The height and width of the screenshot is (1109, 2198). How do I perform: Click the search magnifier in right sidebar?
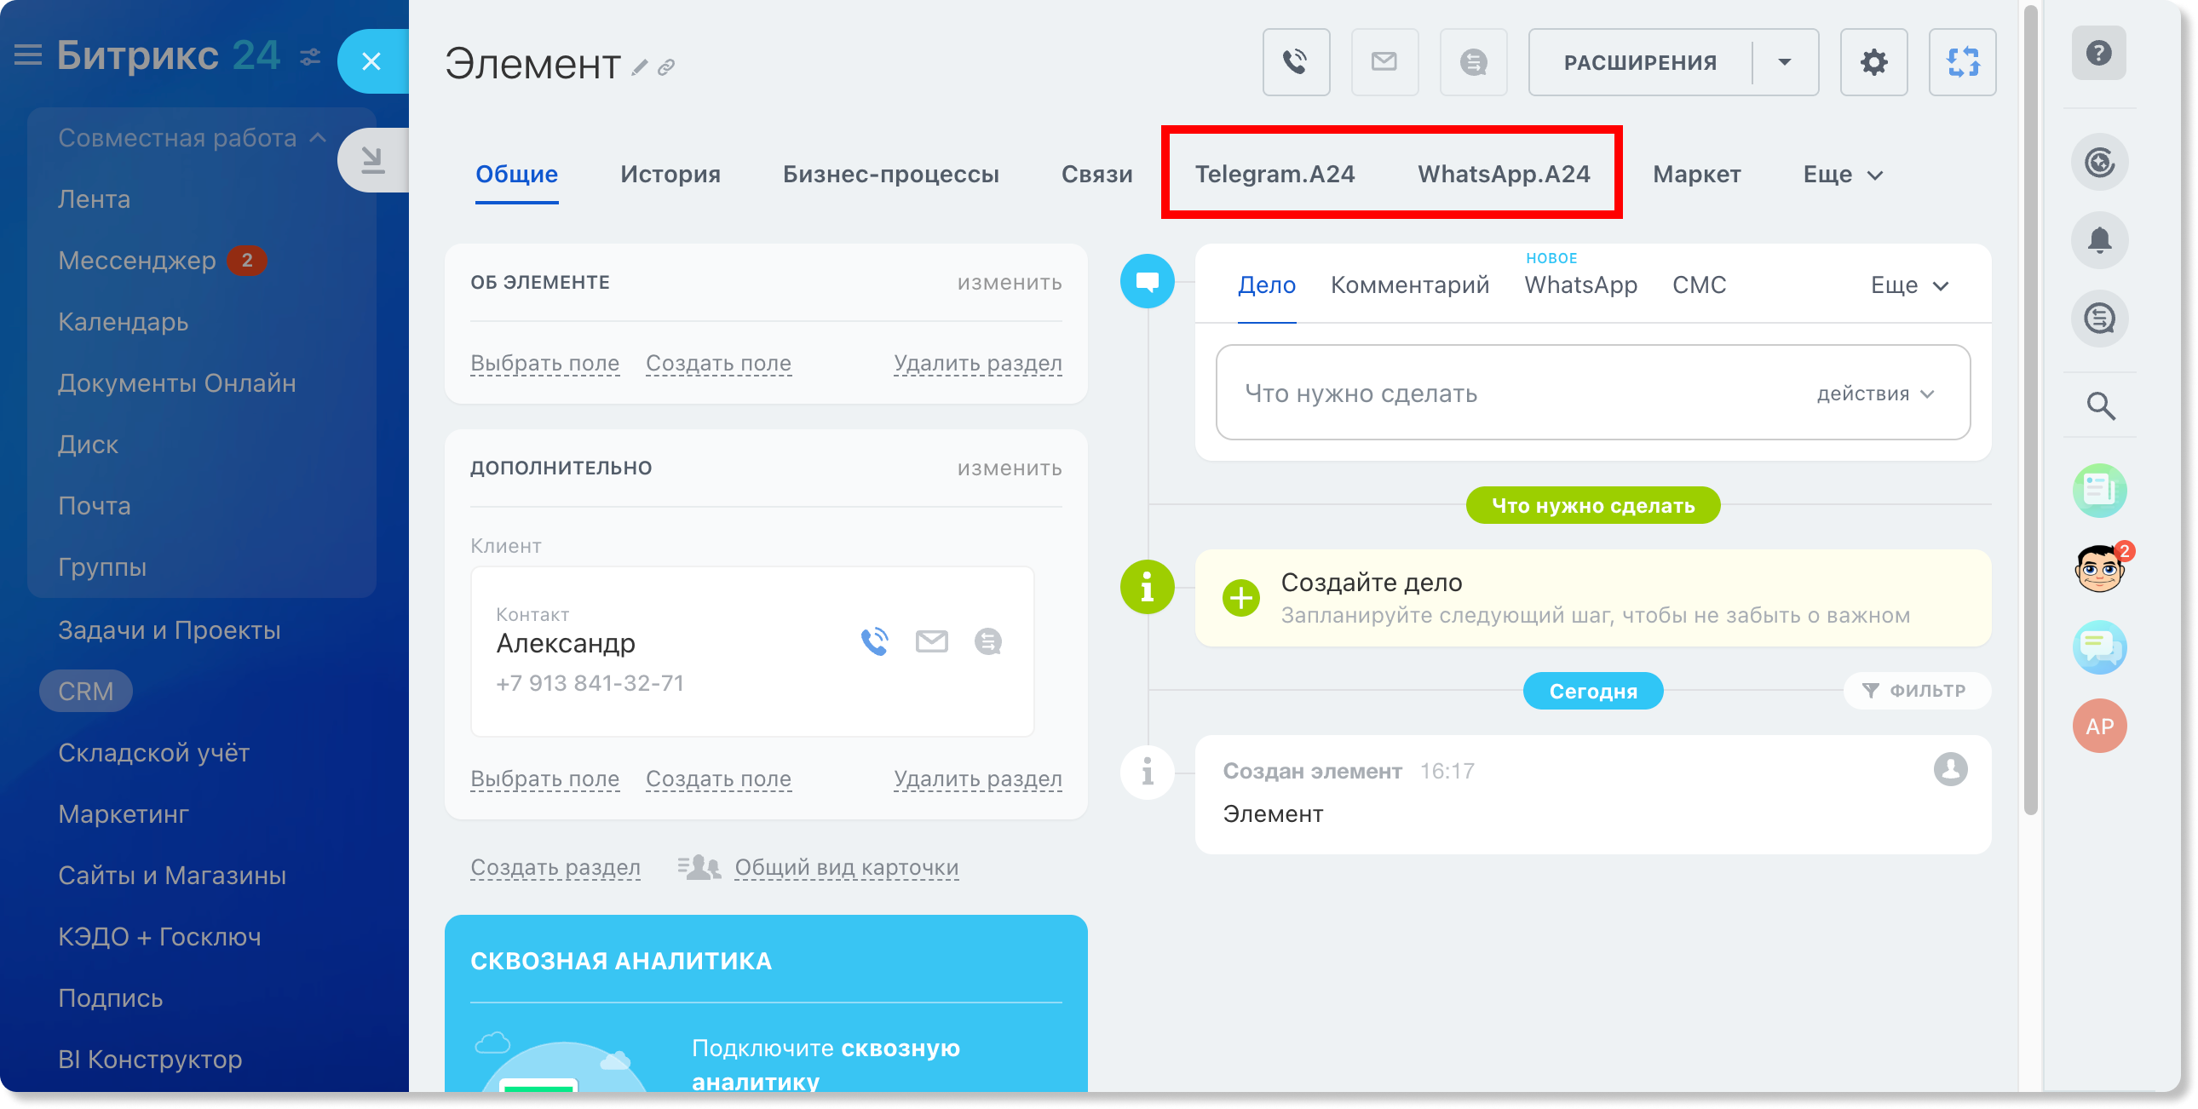click(2100, 406)
